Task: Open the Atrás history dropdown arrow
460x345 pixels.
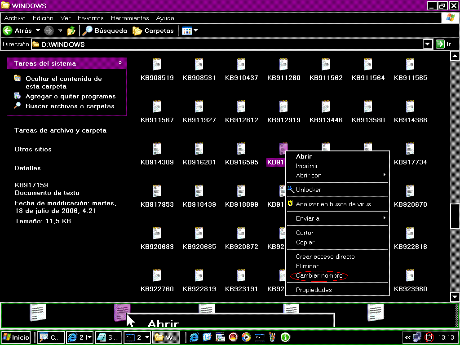Action: click(x=38, y=31)
